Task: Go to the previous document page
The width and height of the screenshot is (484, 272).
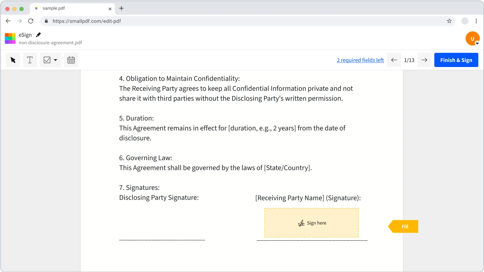Action: (394, 60)
